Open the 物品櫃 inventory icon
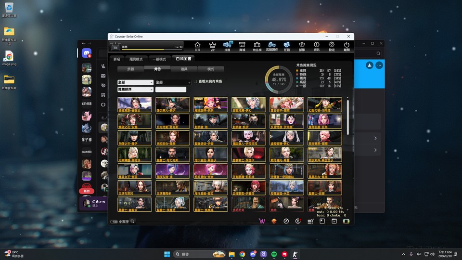This screenshot has height=260, width=462. point(257,46)
